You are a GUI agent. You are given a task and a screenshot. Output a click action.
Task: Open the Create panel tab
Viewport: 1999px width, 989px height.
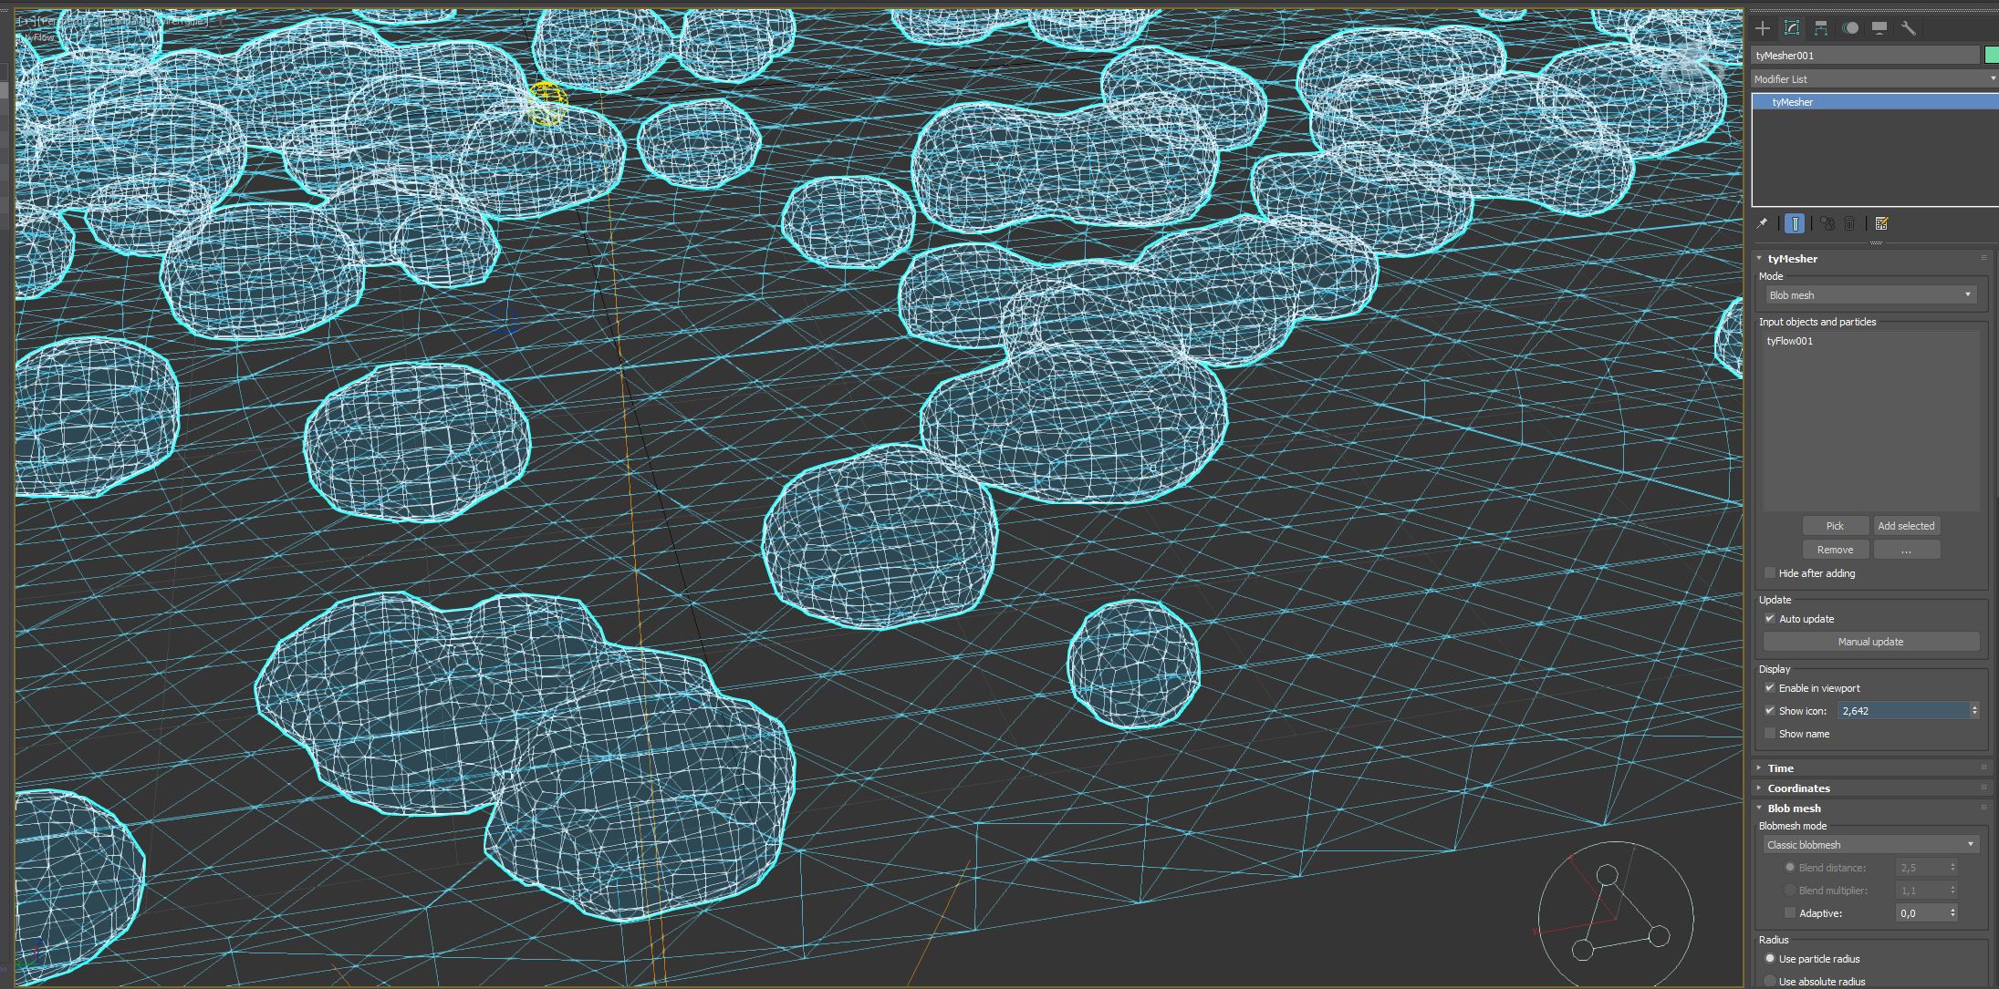(x=1763, y=28)
